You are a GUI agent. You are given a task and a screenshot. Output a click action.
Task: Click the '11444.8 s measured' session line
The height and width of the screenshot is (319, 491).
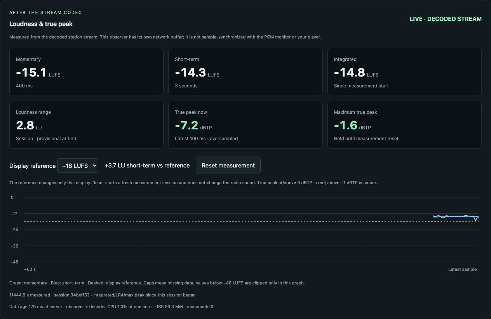point(102,295)
